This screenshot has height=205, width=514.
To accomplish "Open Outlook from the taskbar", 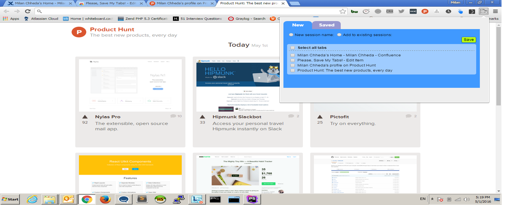I will pyautogui.click(x=69, y=199).
